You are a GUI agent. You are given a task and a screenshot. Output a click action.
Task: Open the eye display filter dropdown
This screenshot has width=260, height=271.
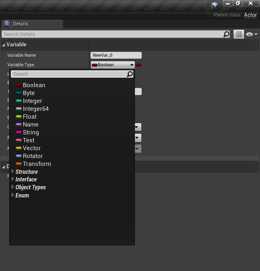coord(251,34)
